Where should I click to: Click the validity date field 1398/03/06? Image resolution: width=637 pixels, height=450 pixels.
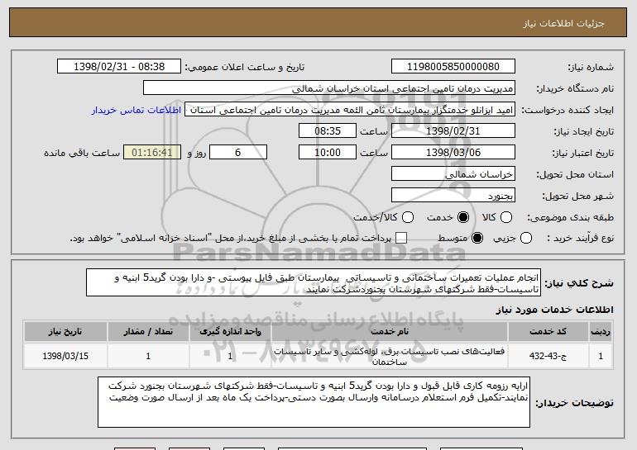pos(453,153)
